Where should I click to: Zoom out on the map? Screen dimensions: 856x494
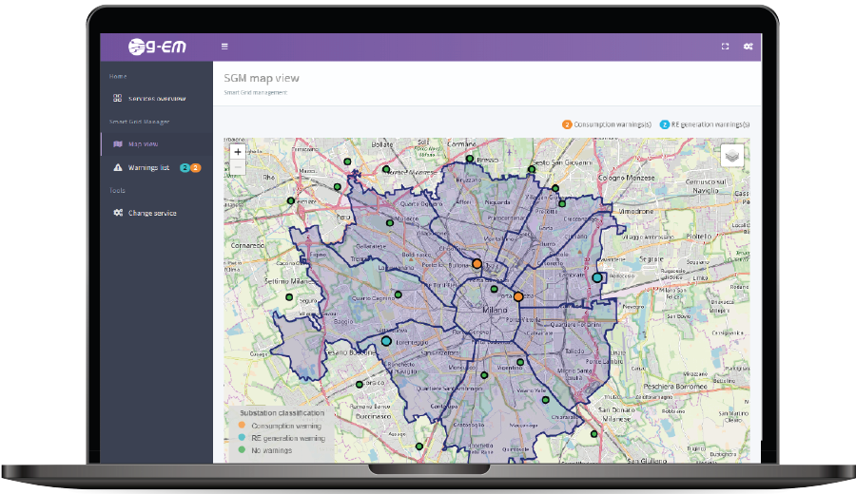[238, 167]
